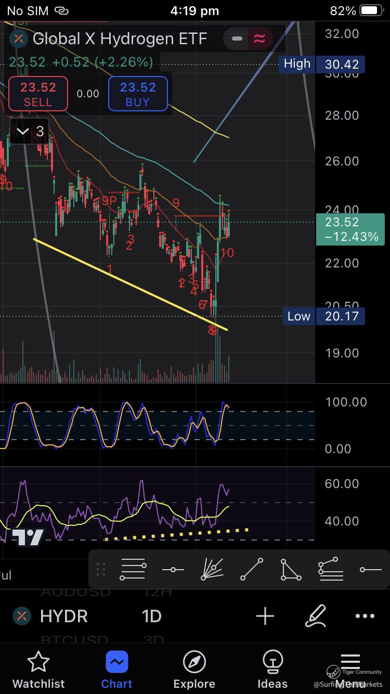Select the Fib extension drawing tool

(331, 570)
